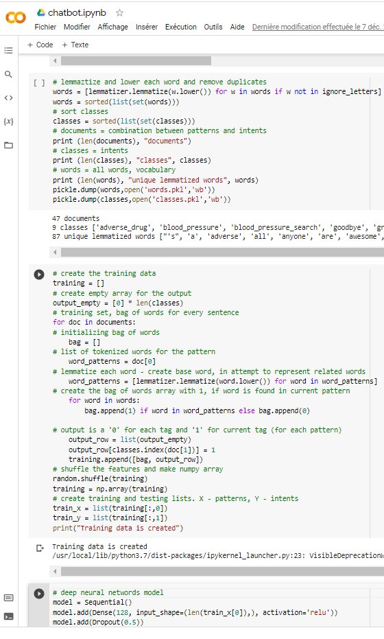Open the Files folder panel
Image resolution: width=384 pixels, height=639 pixels.
pos(8,145)
